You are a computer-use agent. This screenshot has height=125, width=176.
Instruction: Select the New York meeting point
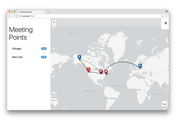[29, 57]
